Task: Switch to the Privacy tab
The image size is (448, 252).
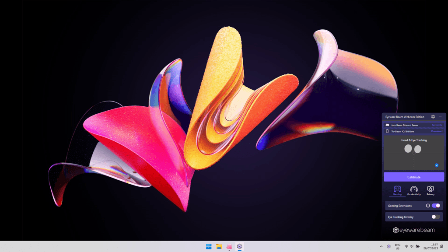Action: click(x=430, y=191)
